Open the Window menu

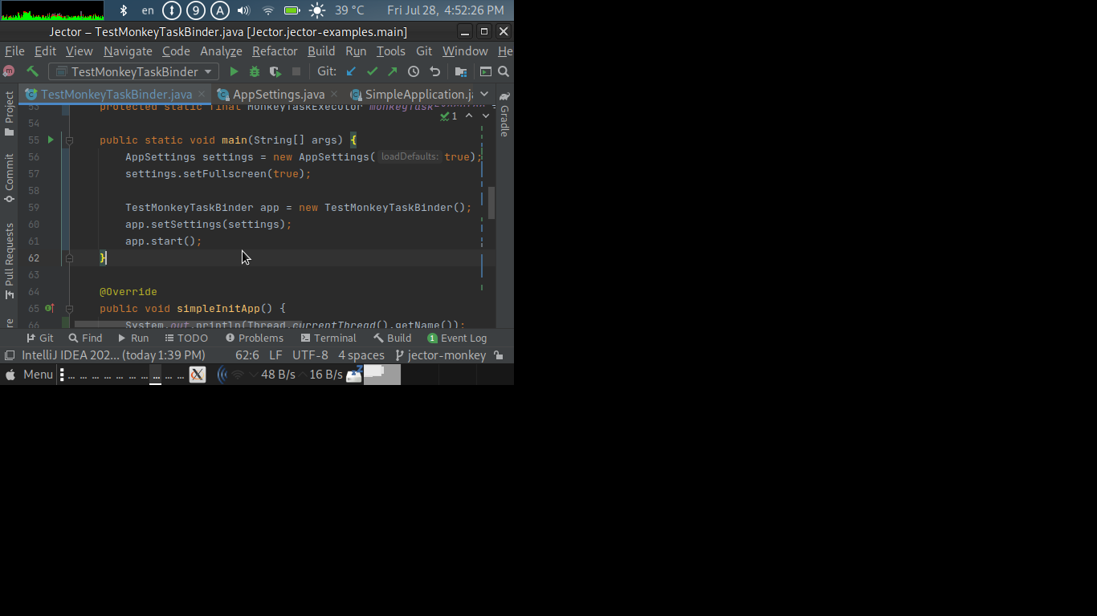pos(465,51)
